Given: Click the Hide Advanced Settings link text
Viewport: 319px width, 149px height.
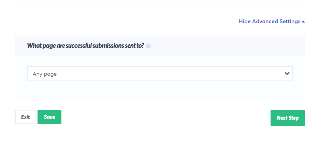Looking at the screenshot, I should [x=270, y=21].
